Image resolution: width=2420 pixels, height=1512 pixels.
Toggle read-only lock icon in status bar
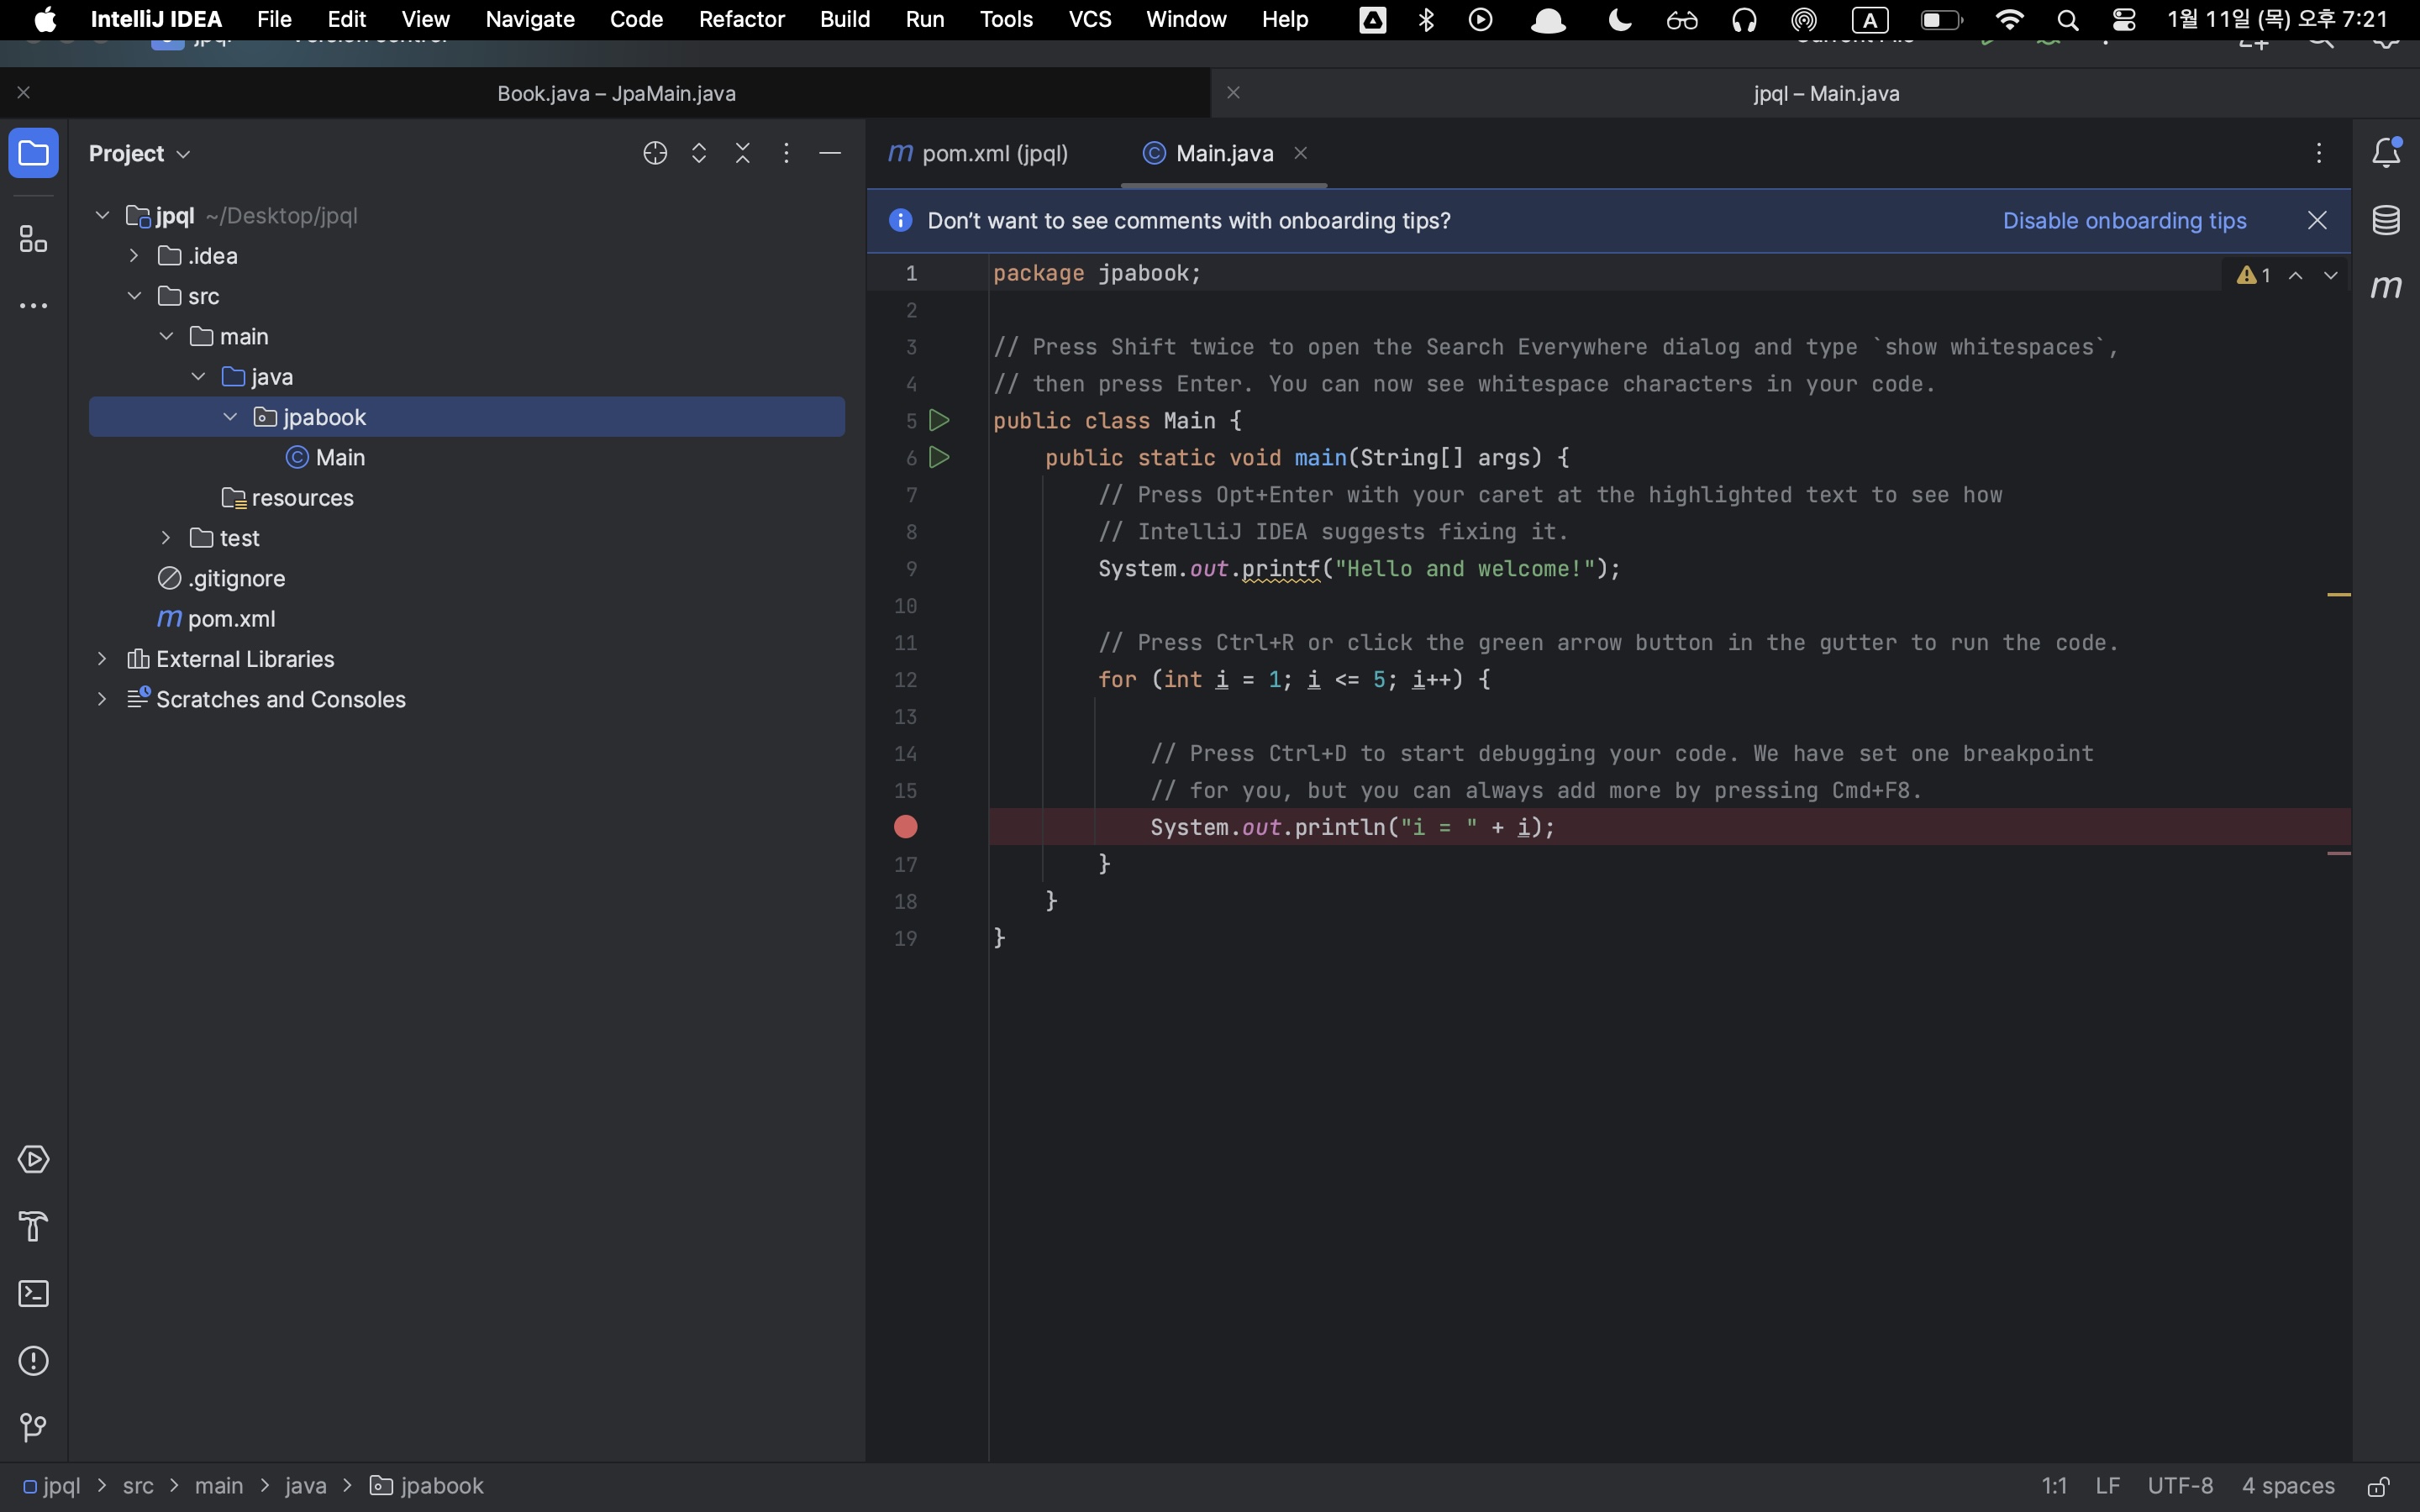click(x=2379, y=1487)
